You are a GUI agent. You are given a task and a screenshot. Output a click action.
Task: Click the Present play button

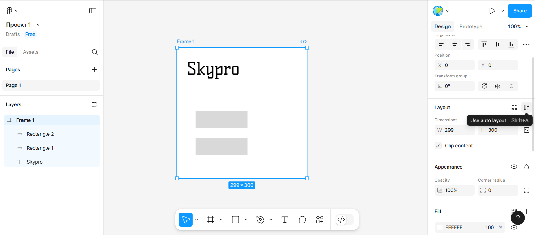tap(492, 11)
